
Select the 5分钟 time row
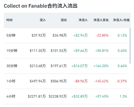point(67,35)
